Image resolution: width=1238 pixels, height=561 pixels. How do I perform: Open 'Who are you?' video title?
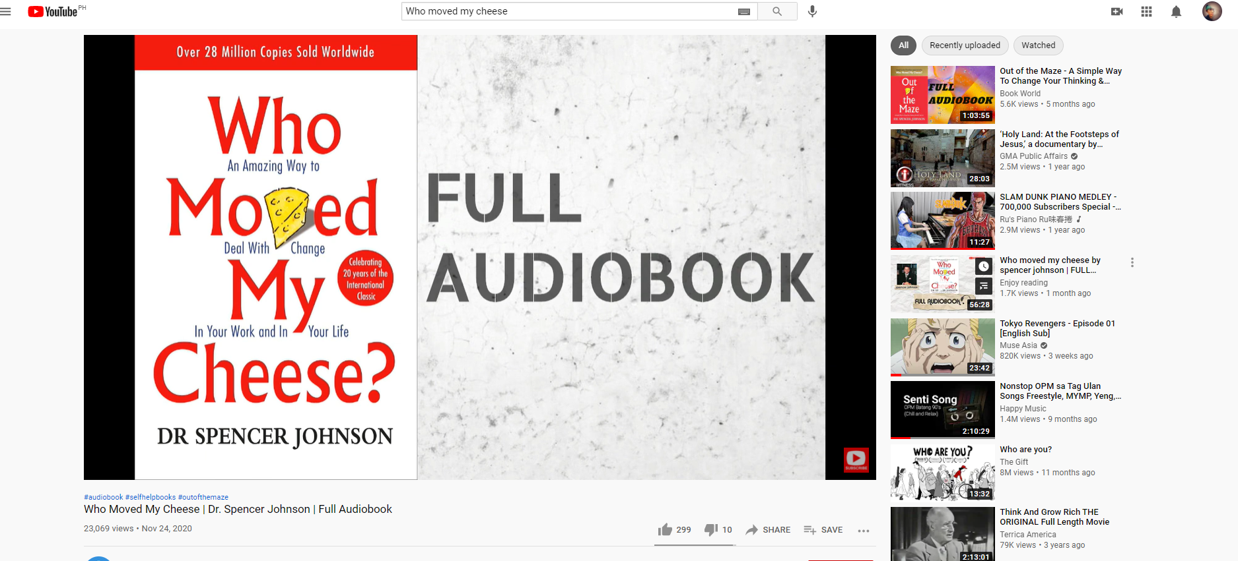1025,450
